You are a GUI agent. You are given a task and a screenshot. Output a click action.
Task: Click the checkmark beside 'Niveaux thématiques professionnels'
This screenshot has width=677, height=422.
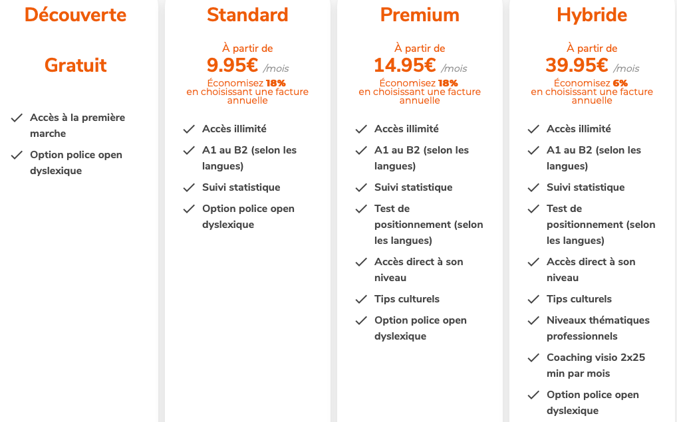coord(533,321)
